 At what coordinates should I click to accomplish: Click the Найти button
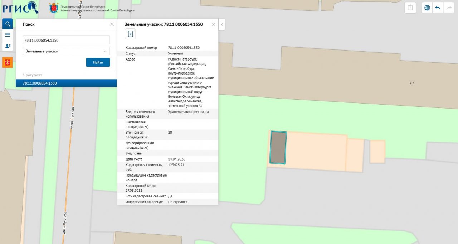pos(98,62)
